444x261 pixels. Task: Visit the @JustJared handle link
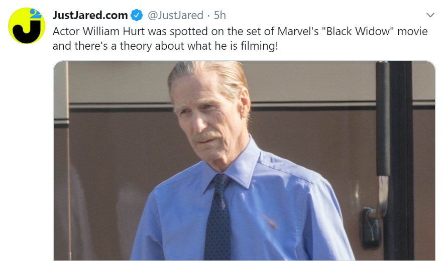pos(176,16)
